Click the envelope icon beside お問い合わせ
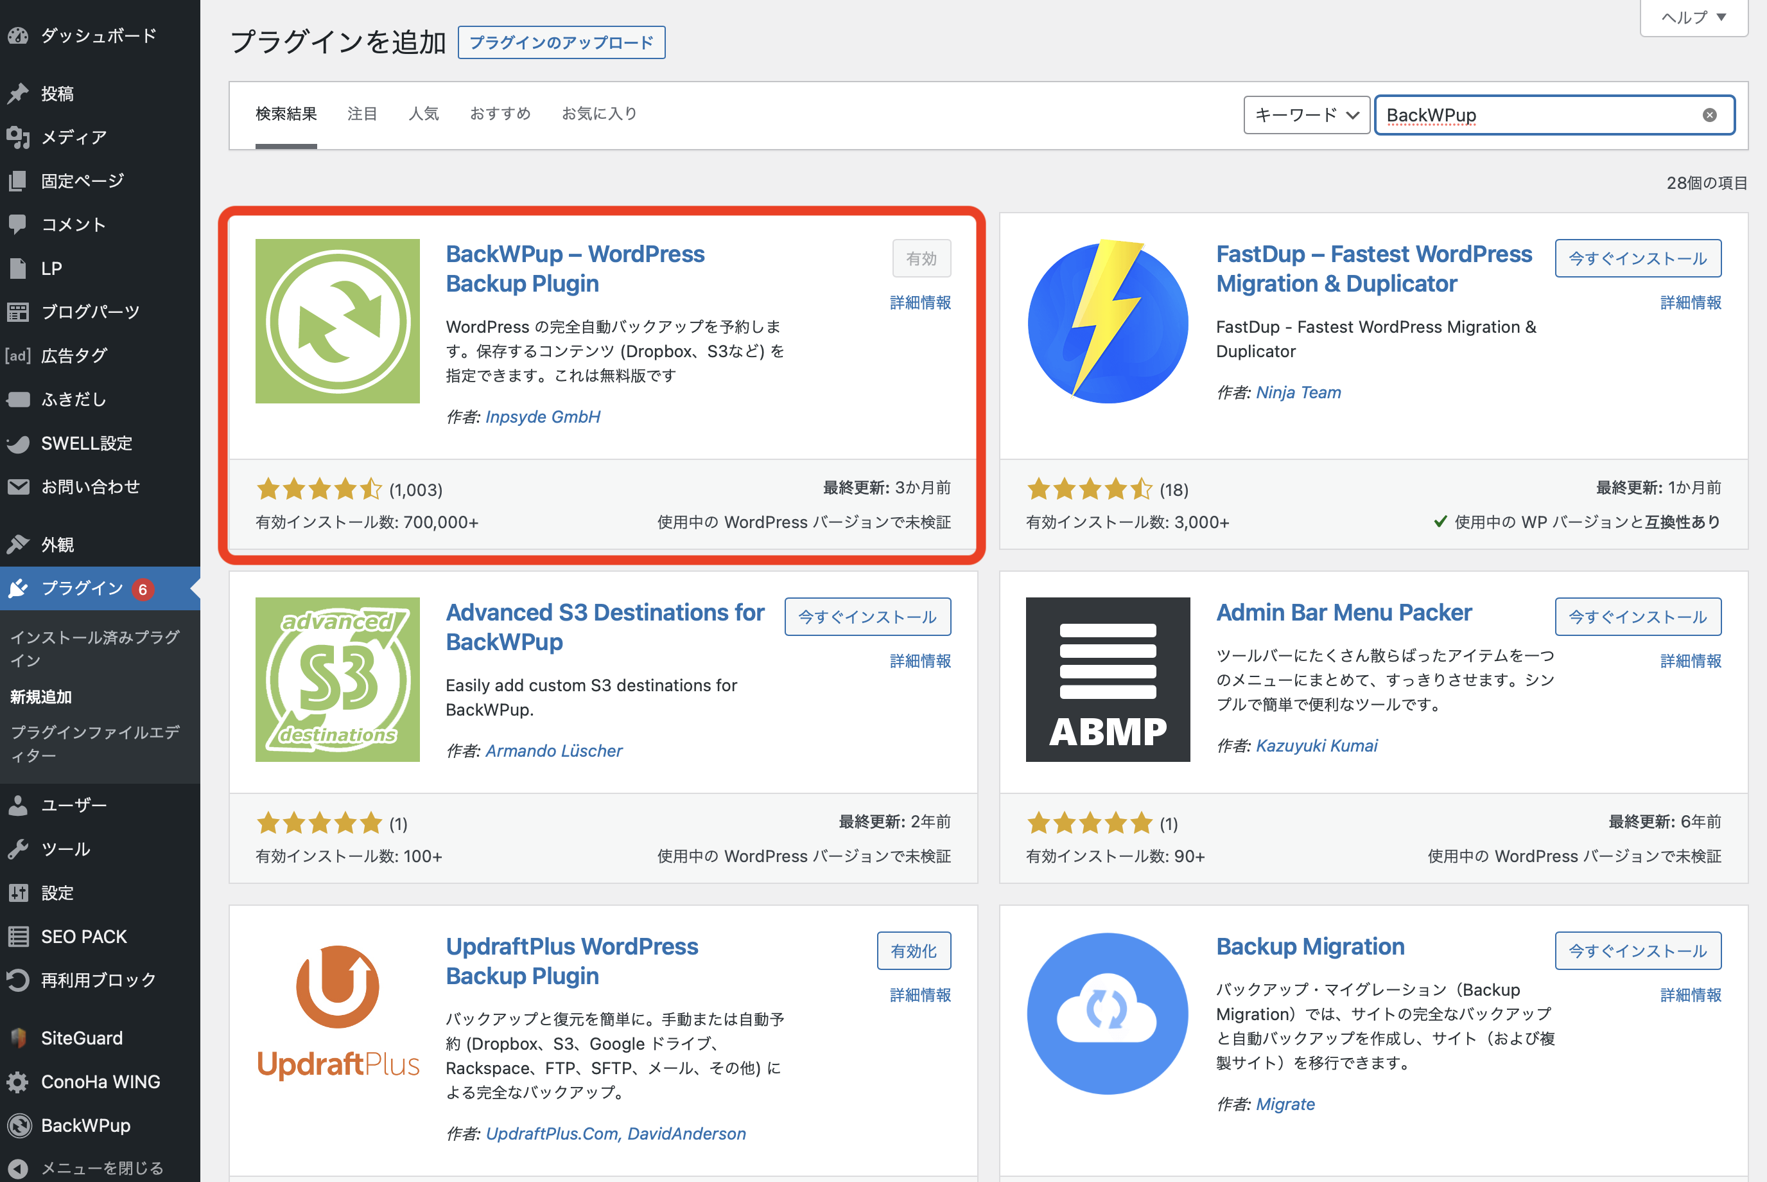 (x=18, y=487)
